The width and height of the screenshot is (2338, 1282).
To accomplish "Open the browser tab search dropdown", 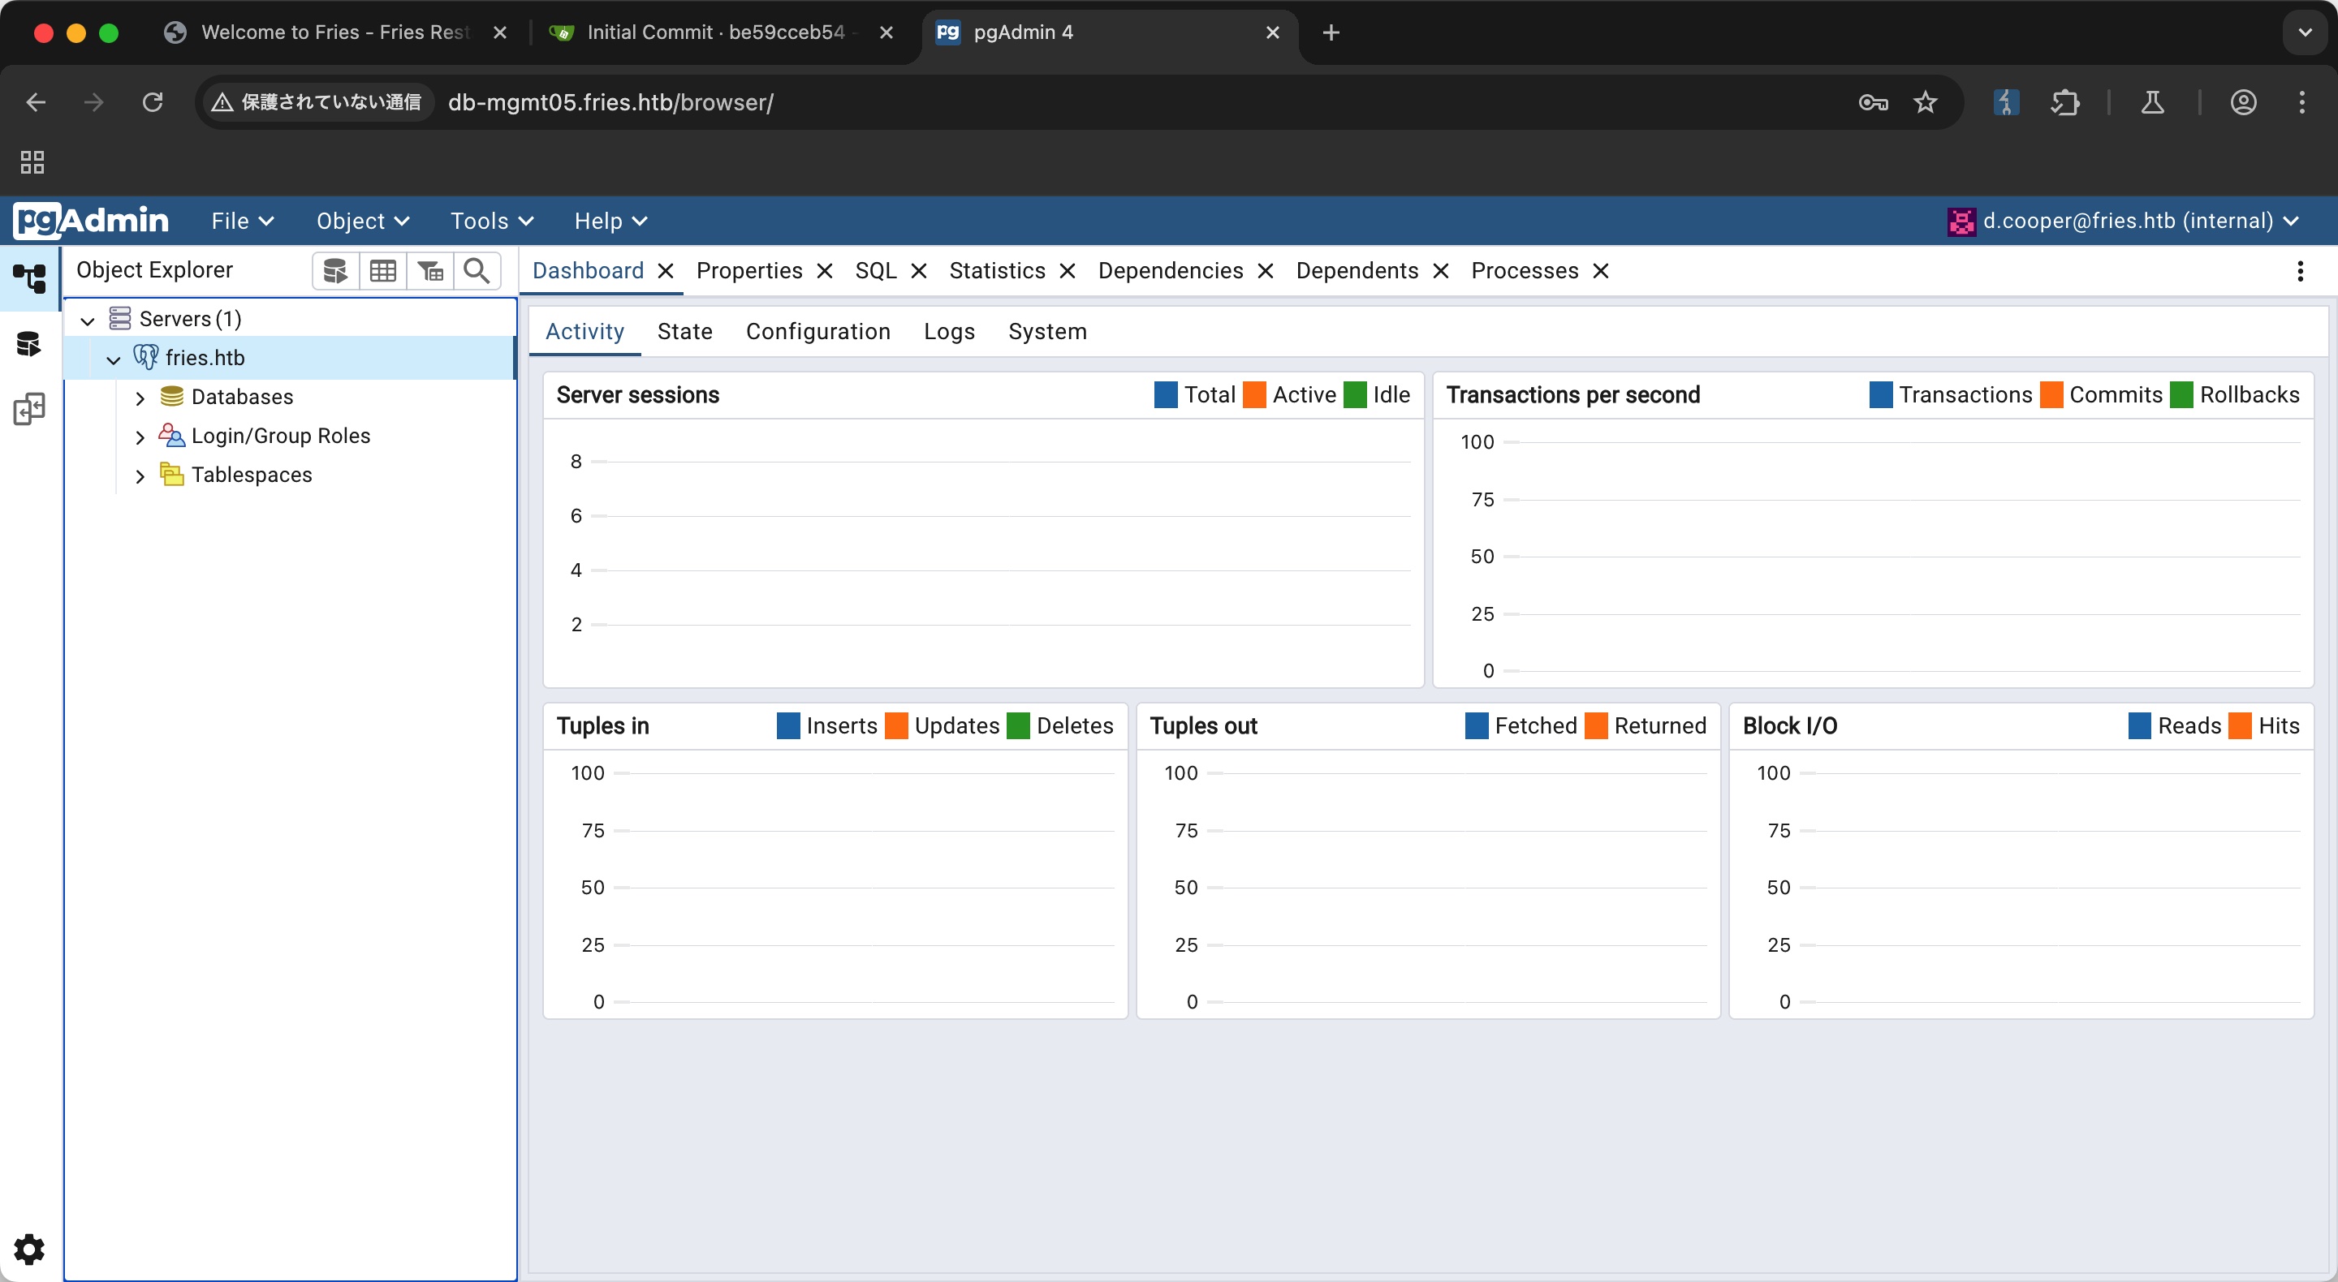I will point(2305,32).
